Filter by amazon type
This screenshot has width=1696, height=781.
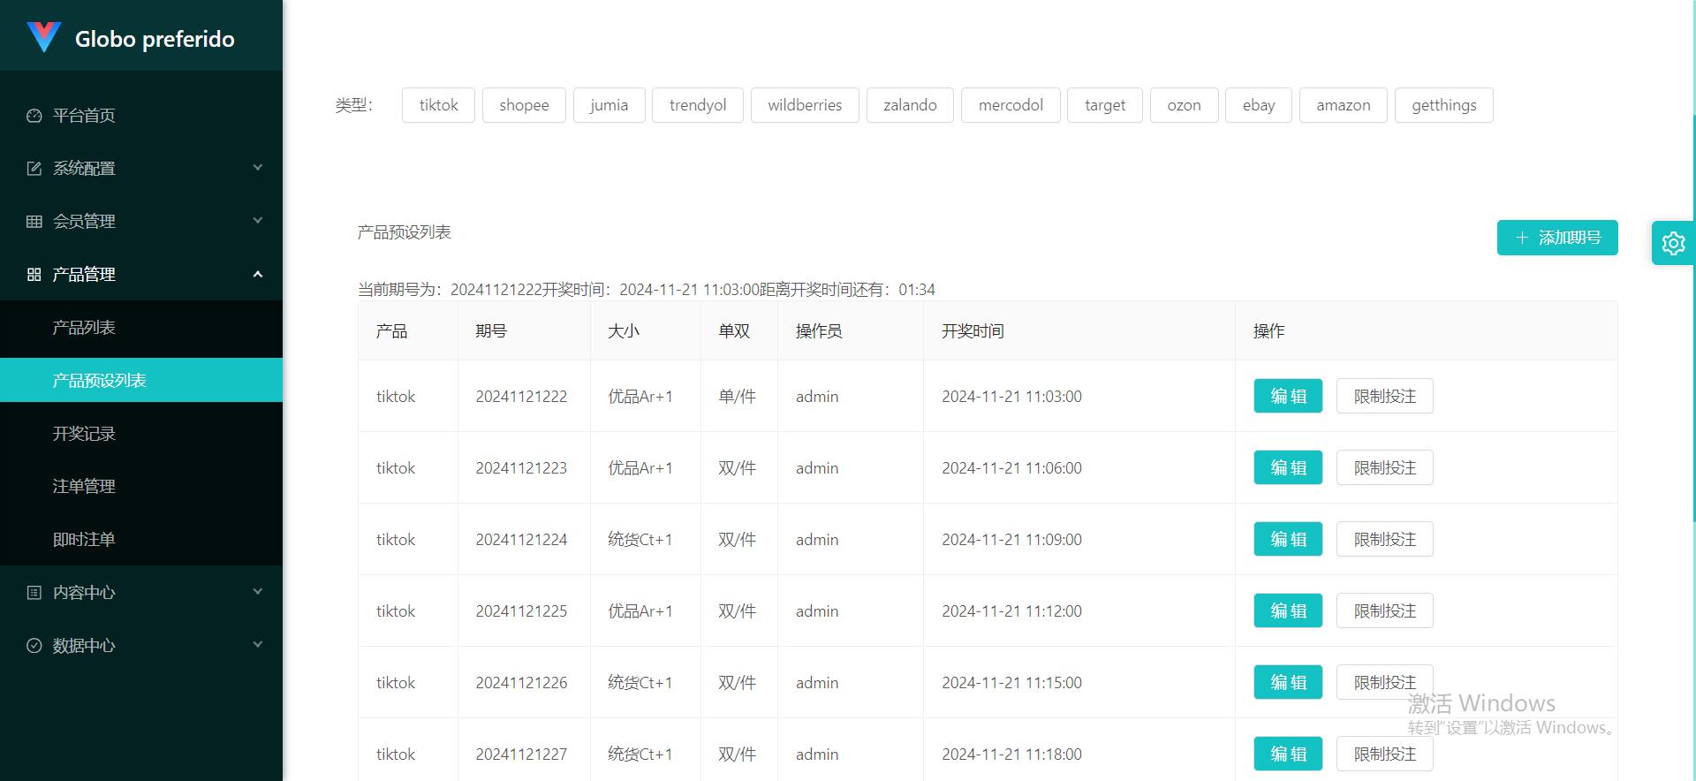(1344, 105)
